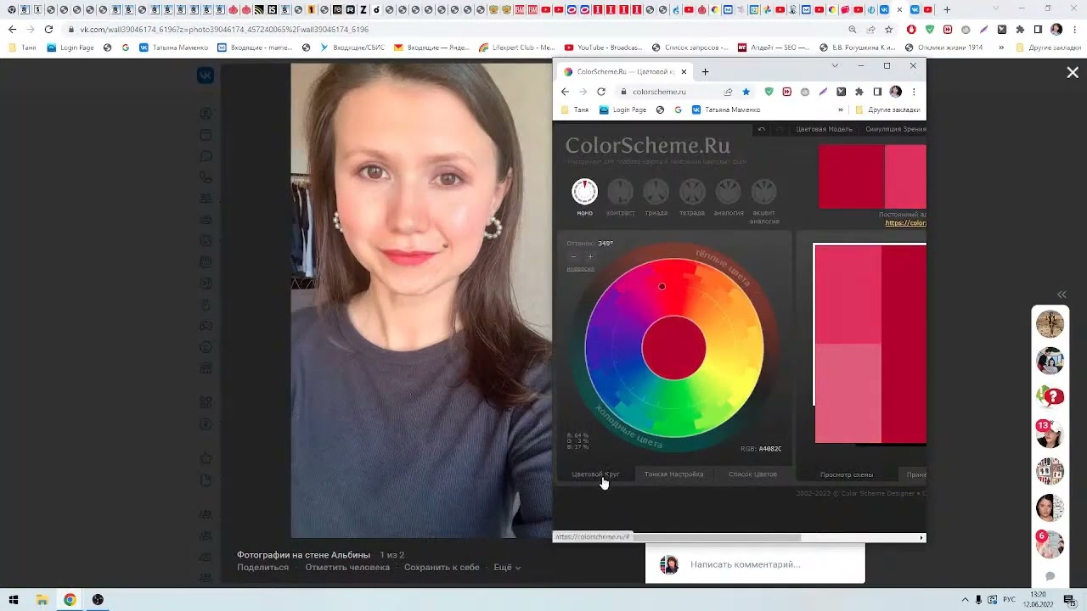Click the инверсия link under hue

(580, 269)
